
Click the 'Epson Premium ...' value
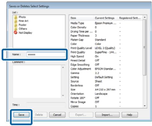(106, 23)
